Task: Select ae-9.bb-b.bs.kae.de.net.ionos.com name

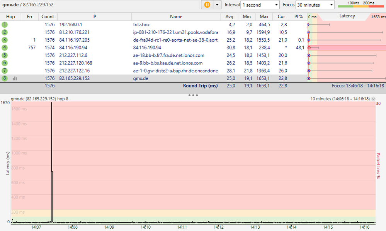Action: click(x=168, y=63)
